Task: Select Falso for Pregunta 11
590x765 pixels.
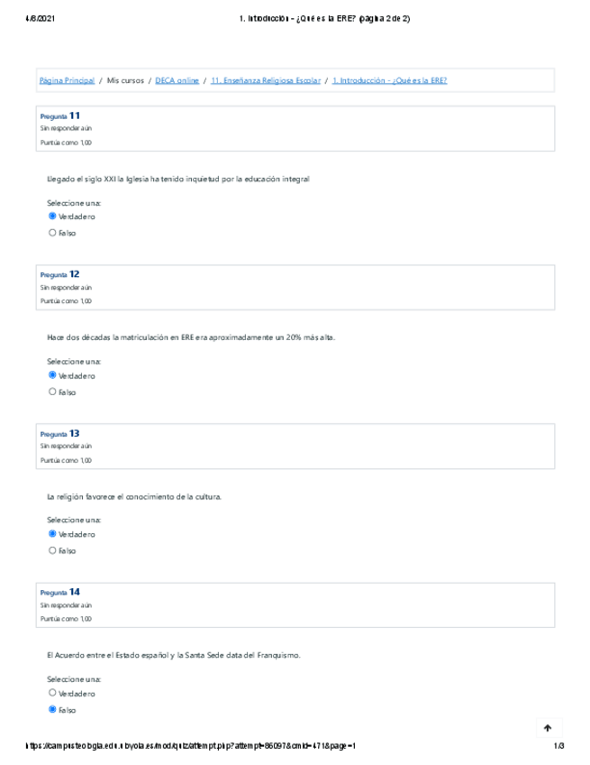Action: 52,233
